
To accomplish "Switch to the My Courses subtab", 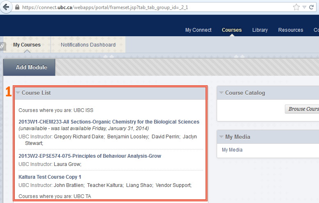I will [x=27, y=45].
